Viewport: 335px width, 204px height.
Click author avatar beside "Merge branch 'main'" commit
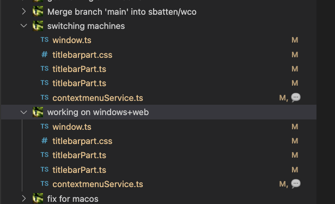coord(38,11)
